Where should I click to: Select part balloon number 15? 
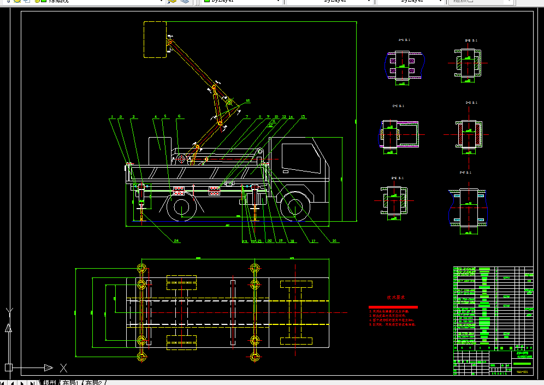pyautogui.click(x=303, y=117)
